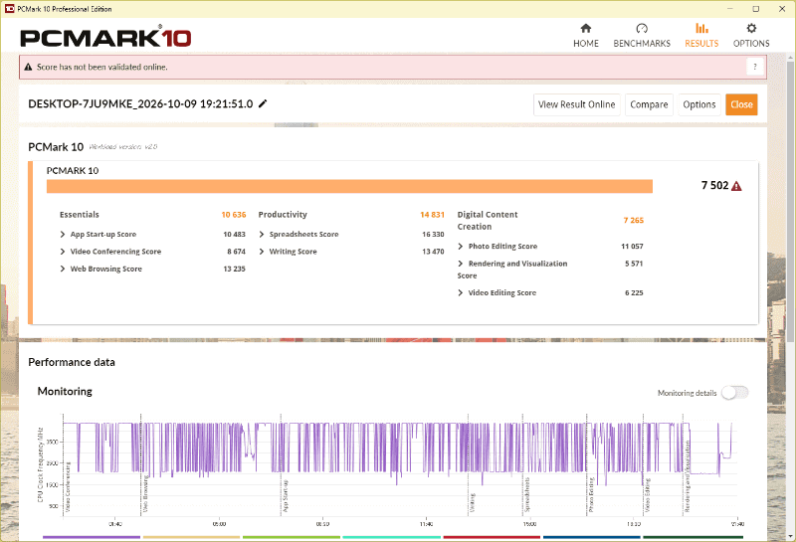The height and width of the screenshot is (542, 796).
Task: Click the teal legend bar below chart
Action: (x=391, y=537)
